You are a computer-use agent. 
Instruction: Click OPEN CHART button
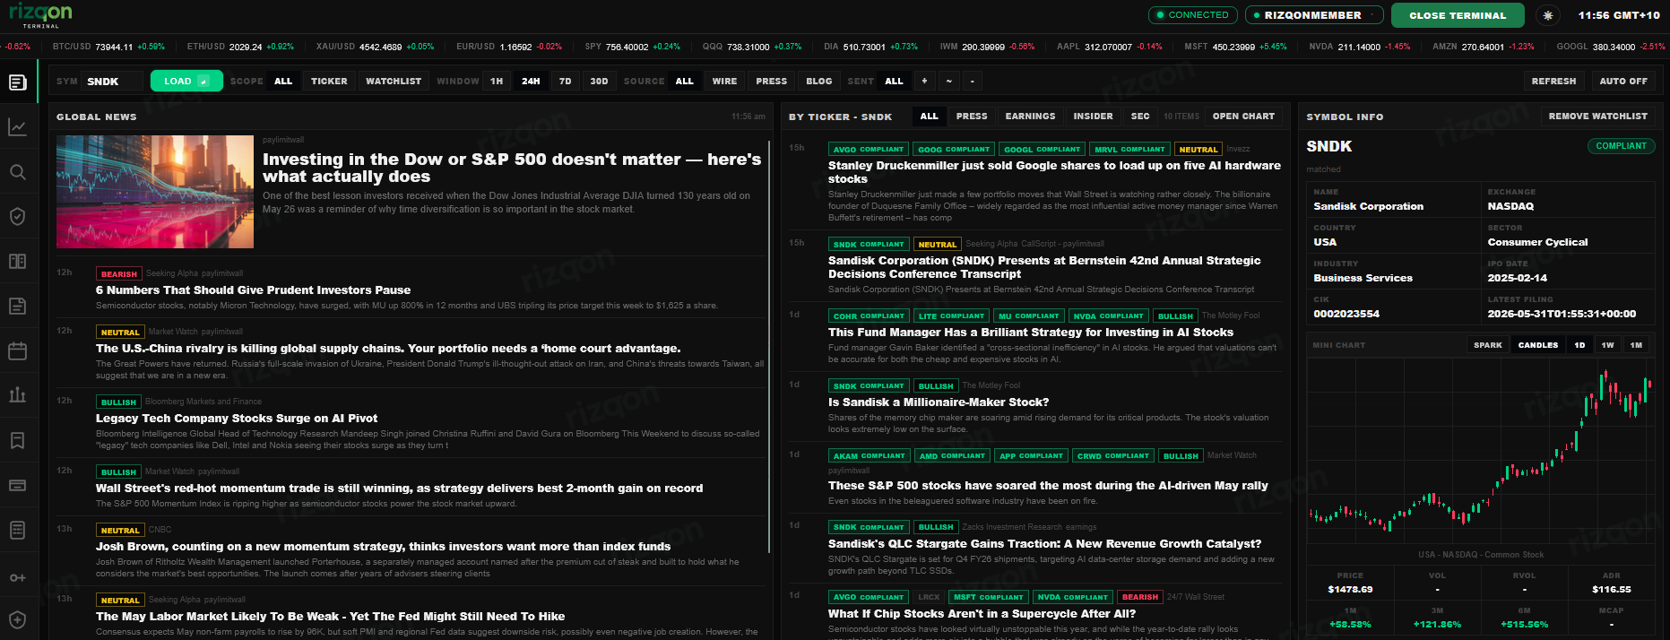click(1243, 117)
